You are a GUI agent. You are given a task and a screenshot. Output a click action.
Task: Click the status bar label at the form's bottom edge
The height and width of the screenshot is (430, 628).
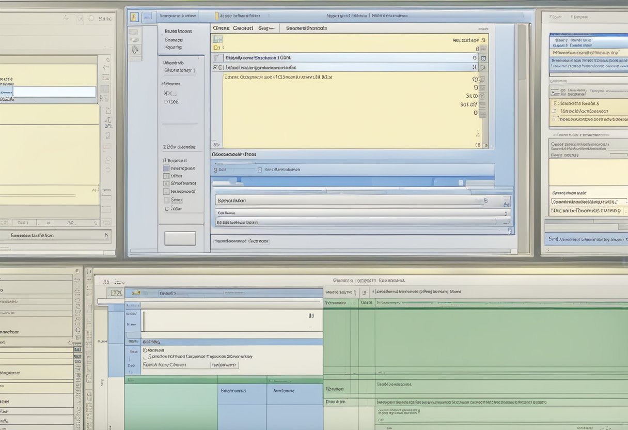pos(241,241)
